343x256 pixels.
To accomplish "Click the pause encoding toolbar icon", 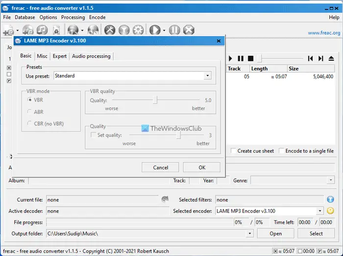I will pos(175,30).
